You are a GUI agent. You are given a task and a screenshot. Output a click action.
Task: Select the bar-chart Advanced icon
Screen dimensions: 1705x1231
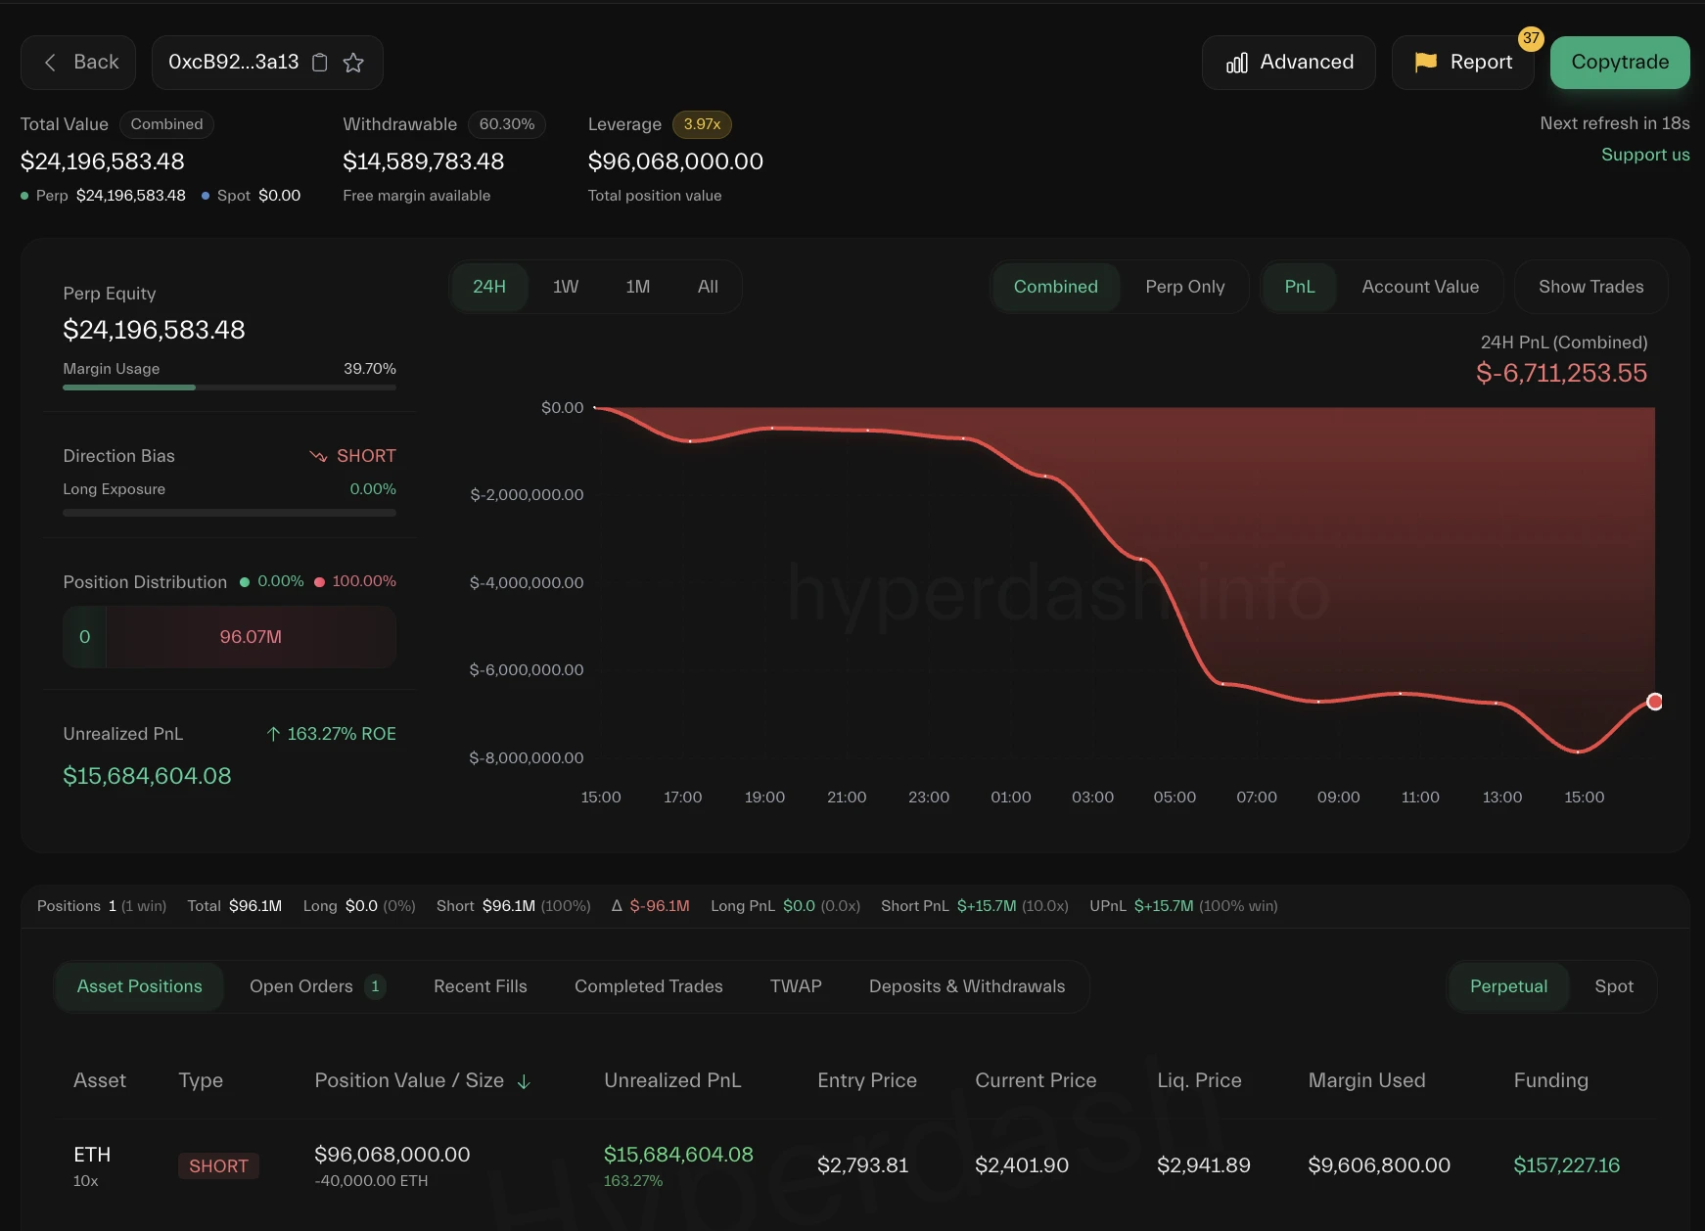(1236, 62)
